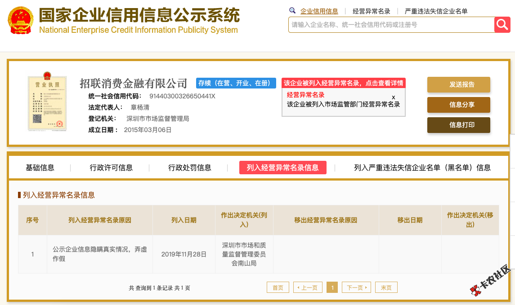515x305 pixels.
Task: Click the company name 招联消费金融有限公司
Action: [x=133, y=83]
